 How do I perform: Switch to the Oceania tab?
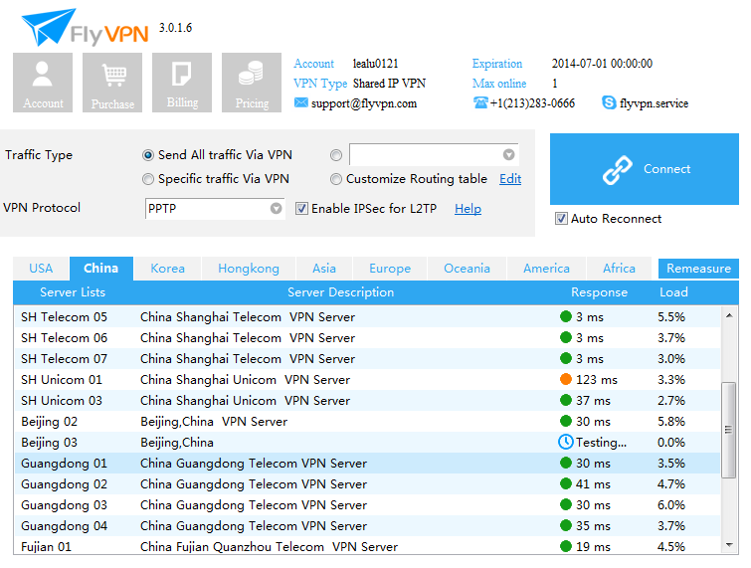(x=467, y=269)
